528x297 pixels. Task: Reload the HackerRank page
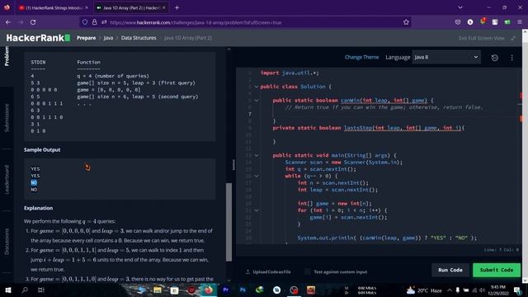(x=33, y=22)
